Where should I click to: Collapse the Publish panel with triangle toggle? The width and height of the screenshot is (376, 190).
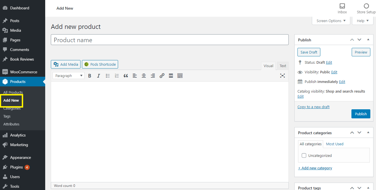(368, 40)
